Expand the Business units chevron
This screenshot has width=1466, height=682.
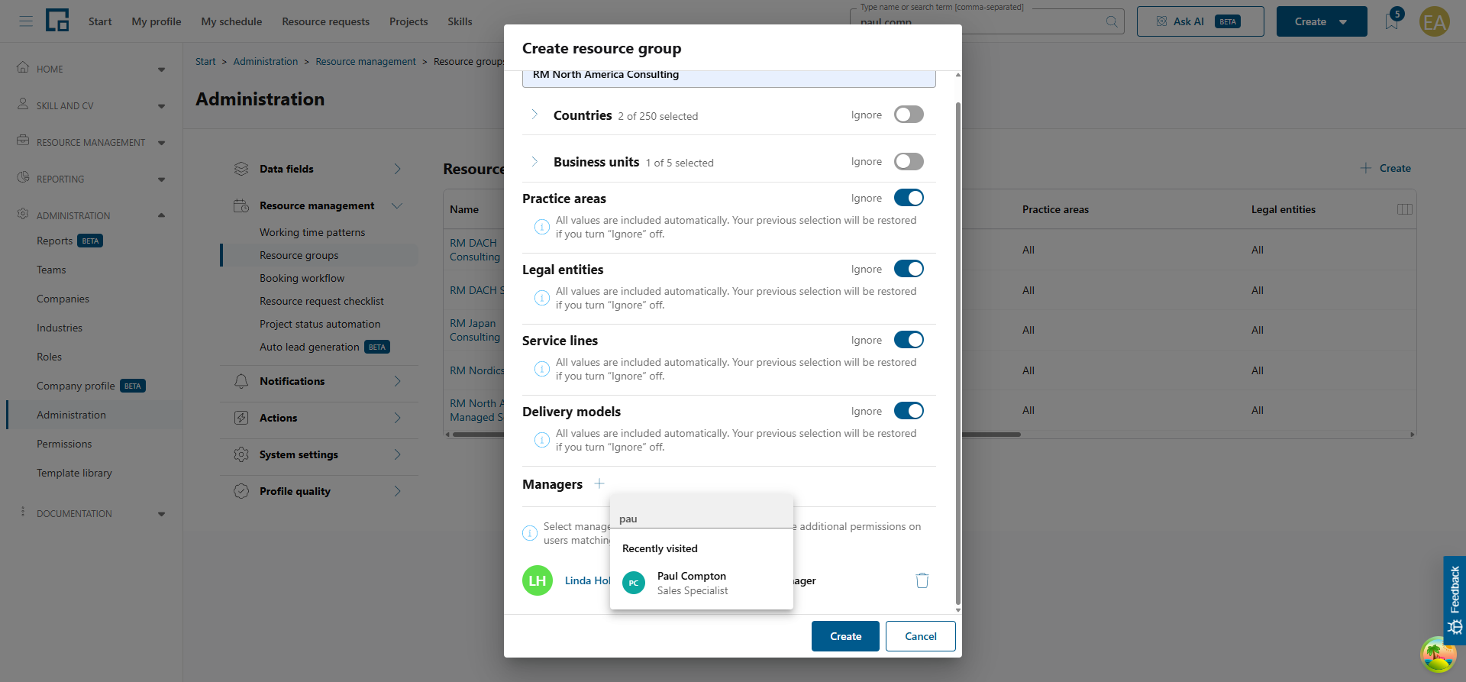tap(534, 161)
